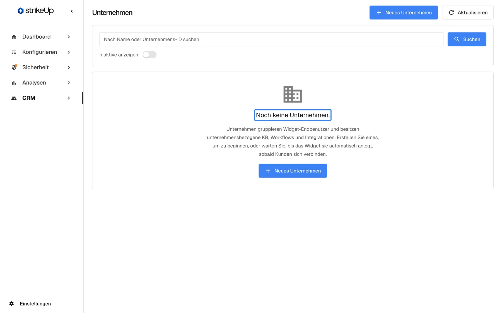Open the Konfigurieren menu item
The width and height of the screenshot is (502, 313).
pos(41,52)
